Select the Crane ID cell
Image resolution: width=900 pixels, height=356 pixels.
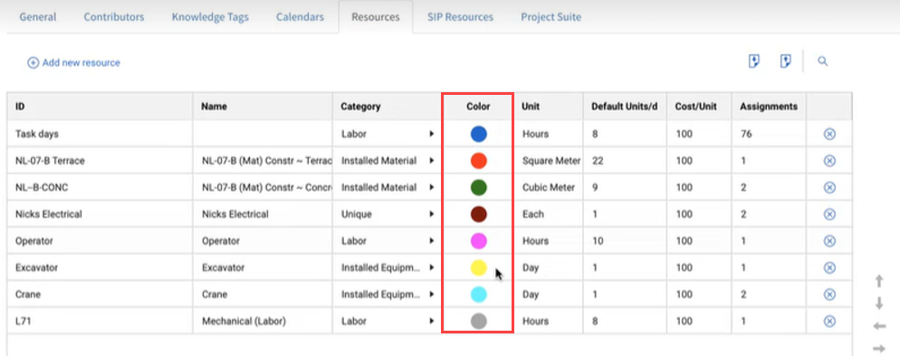pyautogui.click(x=100, y=295)
